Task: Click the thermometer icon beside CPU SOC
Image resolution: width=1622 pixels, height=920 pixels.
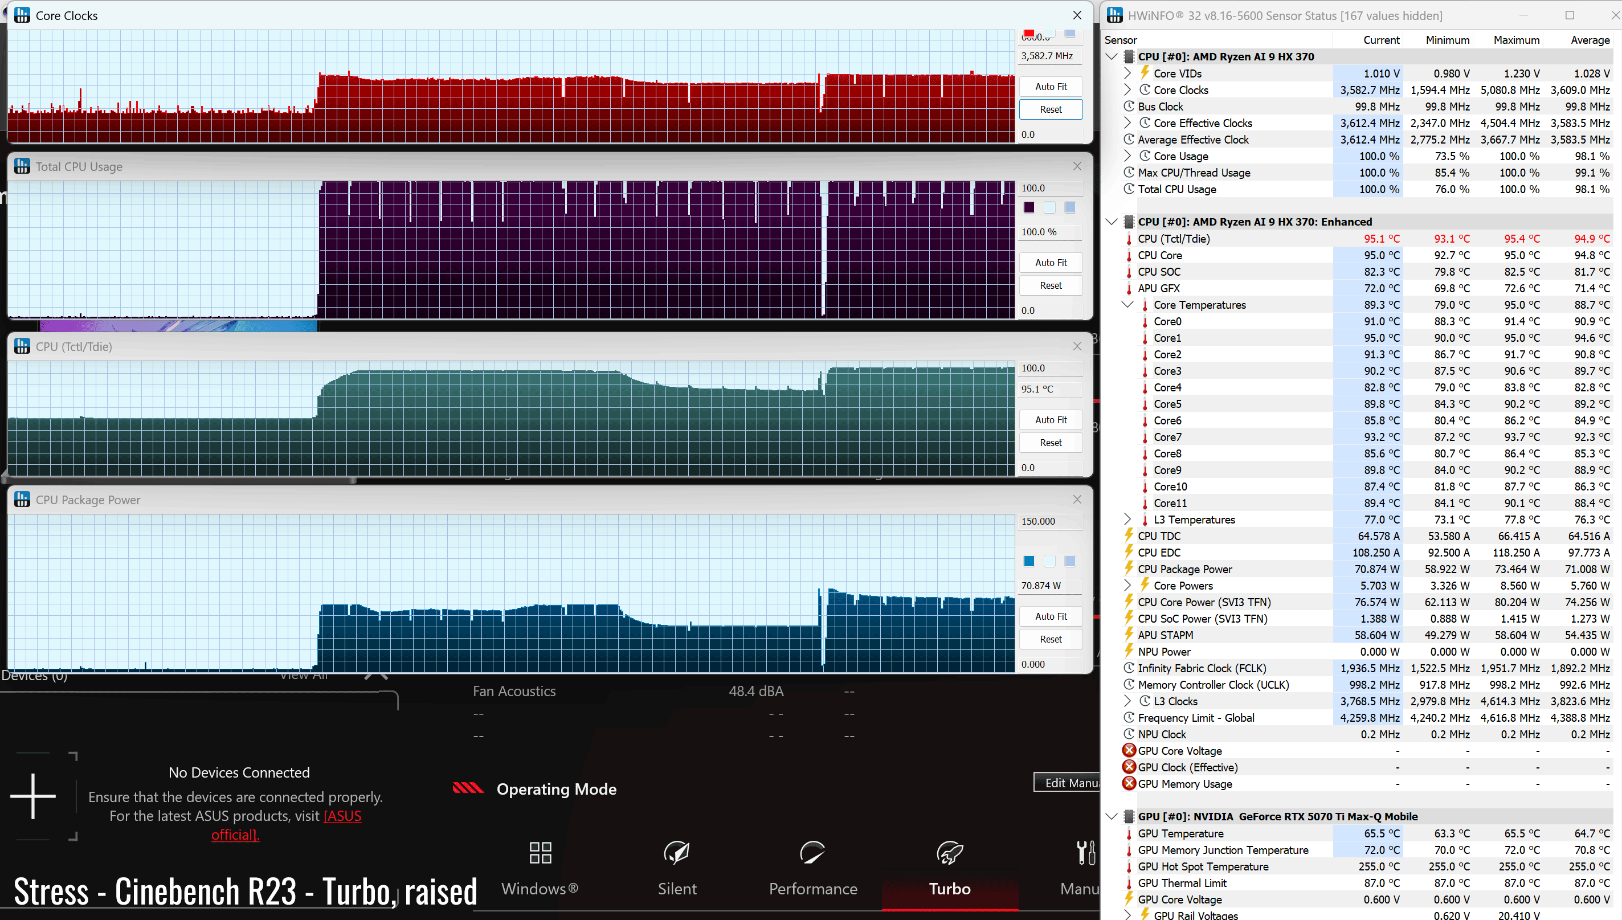Action: 1129,272
